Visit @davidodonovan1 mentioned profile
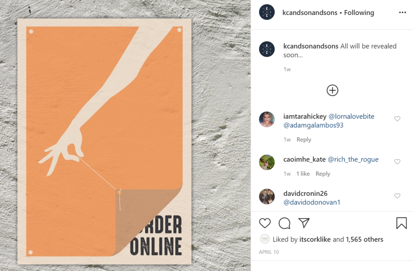The image size is (413, 271). point(312,202)
